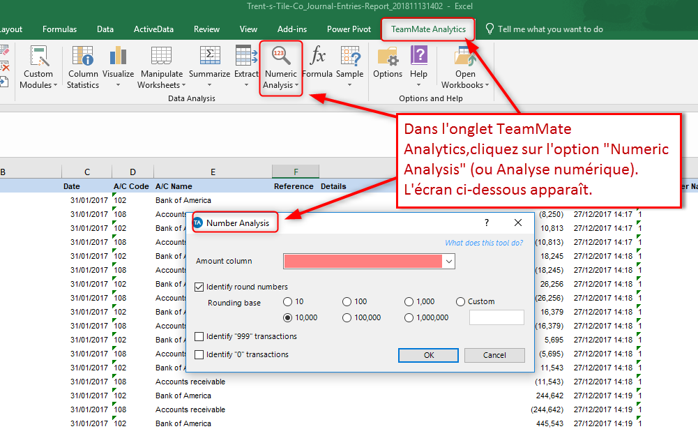Screen dimensions: 698x429
Task: Enable Identify "0" transactions checkbox
Action: 199,354
